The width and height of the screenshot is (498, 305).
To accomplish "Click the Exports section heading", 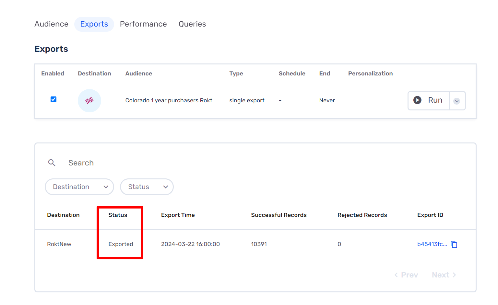I will (x=51, y=49).
